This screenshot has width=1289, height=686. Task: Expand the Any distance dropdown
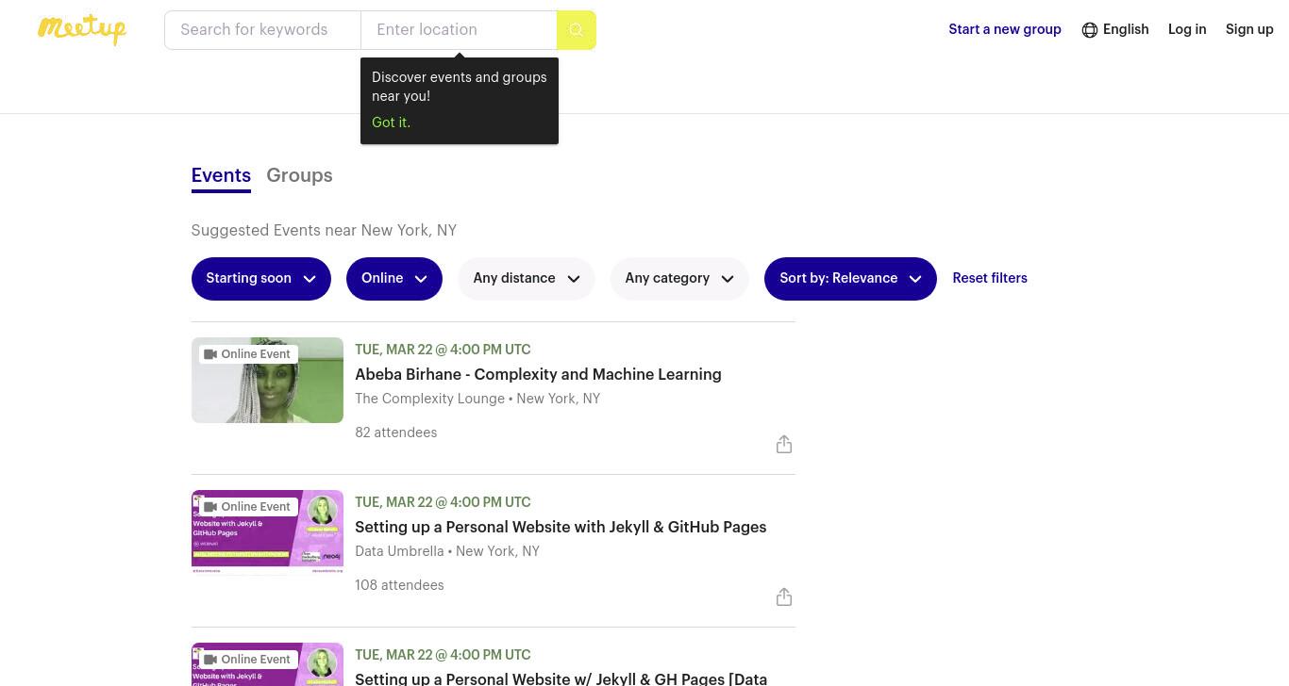coord(527,279)
